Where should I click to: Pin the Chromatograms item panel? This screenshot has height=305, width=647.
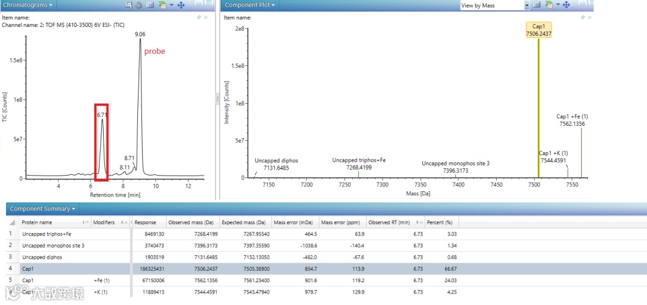(199, 17)
